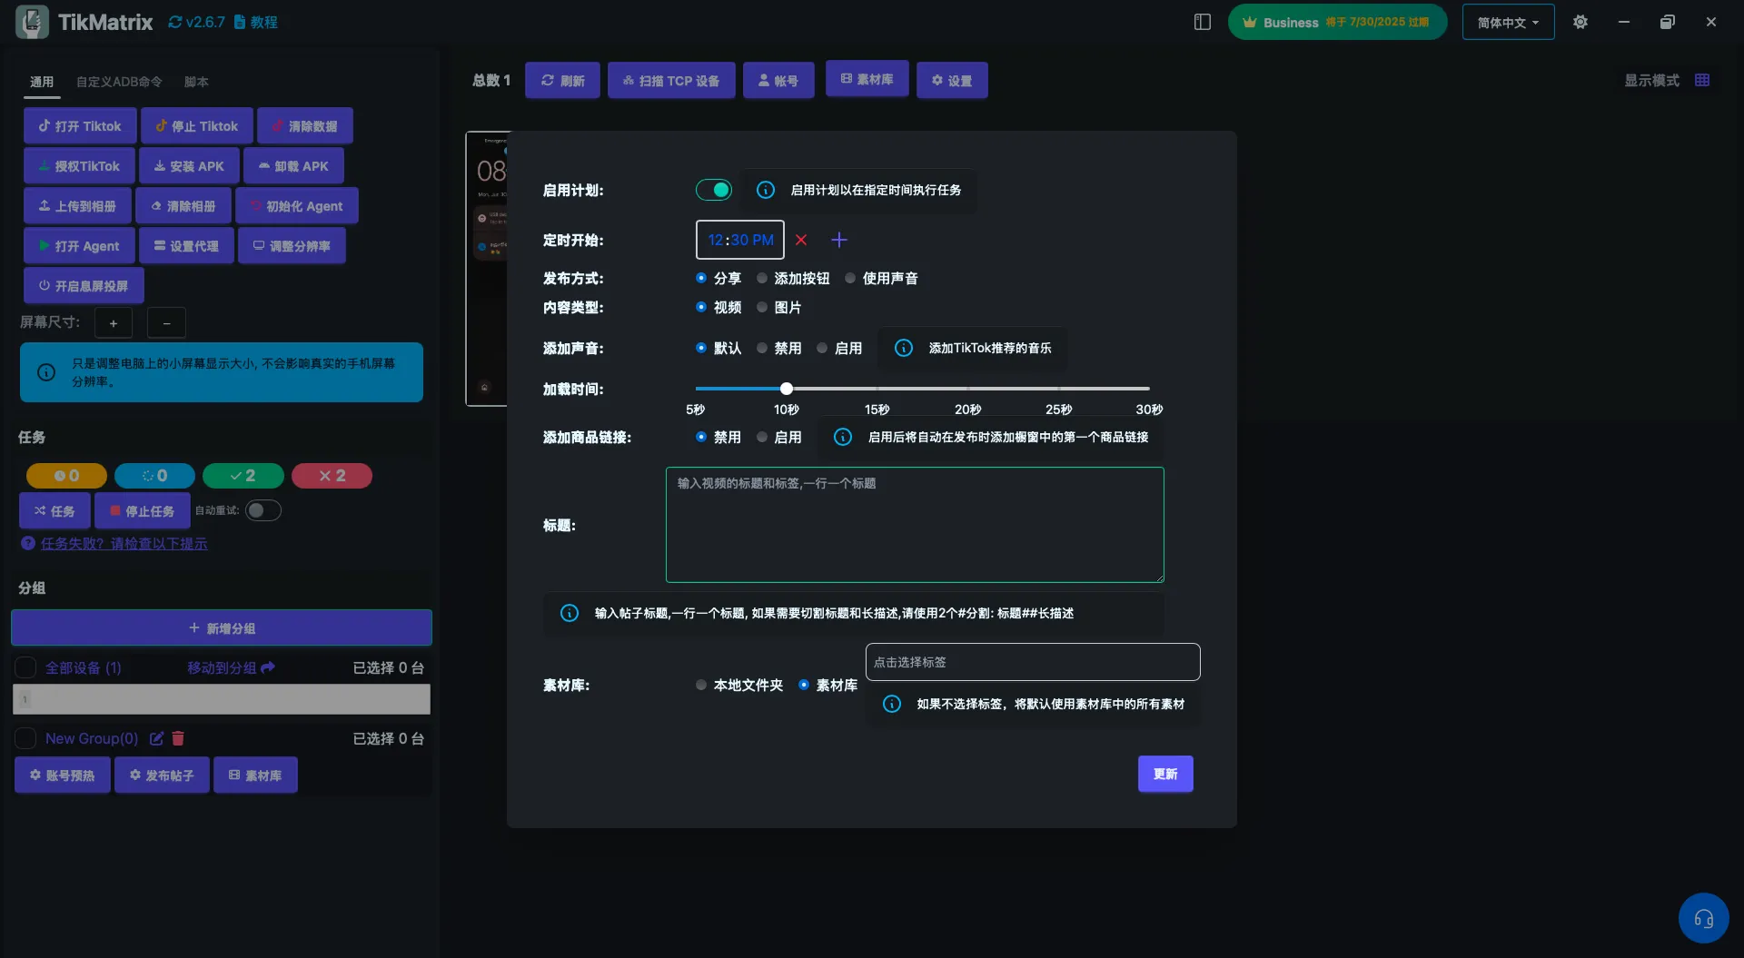Switch display mode with grid icon
The image size is (1744, 958).
point(1702,80)
